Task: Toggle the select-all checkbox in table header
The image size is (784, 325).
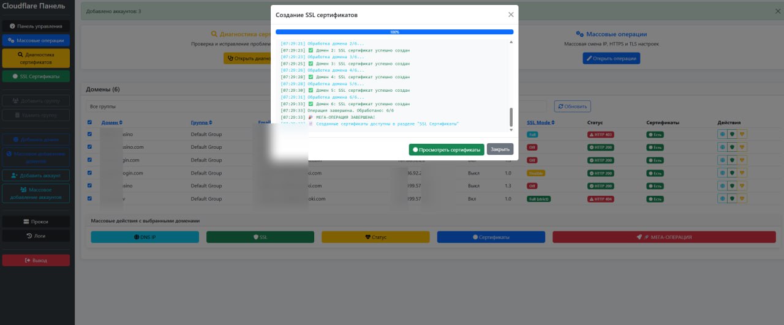Action: 90,122
